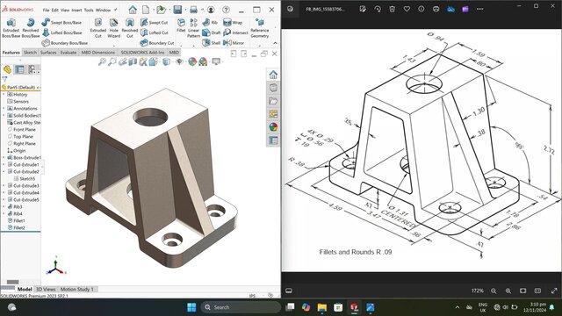Viewport: 562px width, 316px height.
Task: Click the SolidWorks Home icon in title bar
Action: (133, 10)
